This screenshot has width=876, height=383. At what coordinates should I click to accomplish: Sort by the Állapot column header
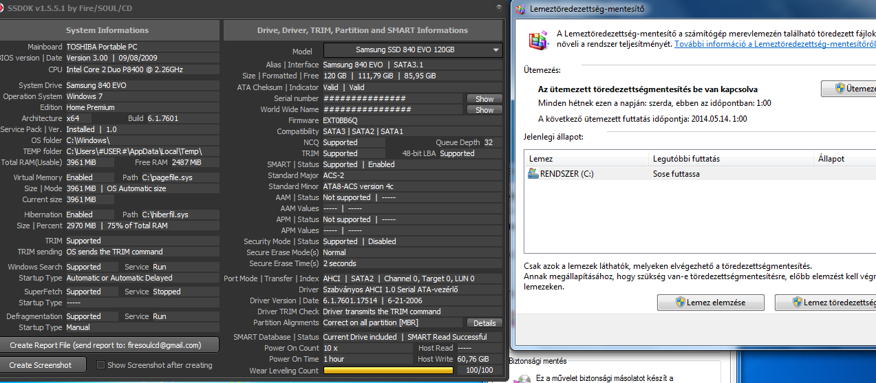(x=844, y=159)
